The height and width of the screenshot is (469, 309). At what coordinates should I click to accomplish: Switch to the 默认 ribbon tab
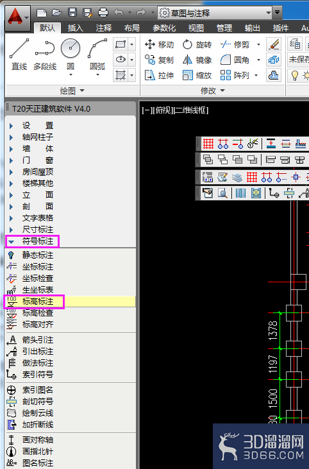click(x=47, y=28)
